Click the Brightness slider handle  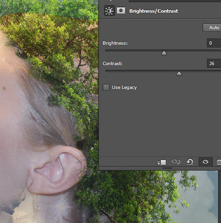tap(164, 53)
